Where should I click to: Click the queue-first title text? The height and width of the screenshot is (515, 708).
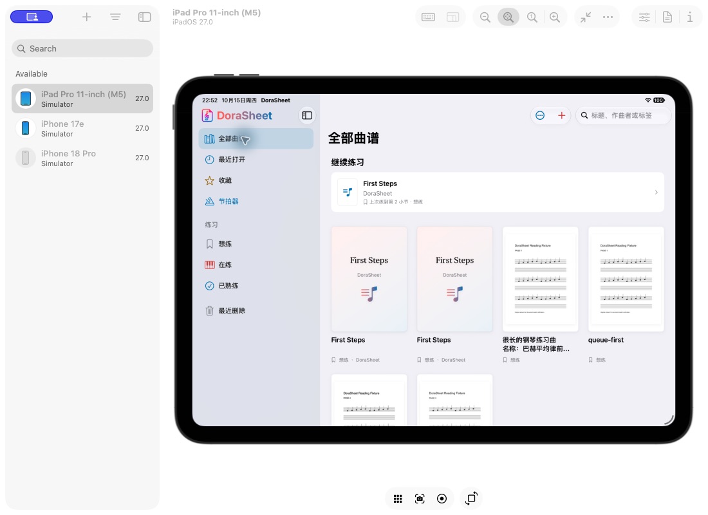[x=606, y=340]
